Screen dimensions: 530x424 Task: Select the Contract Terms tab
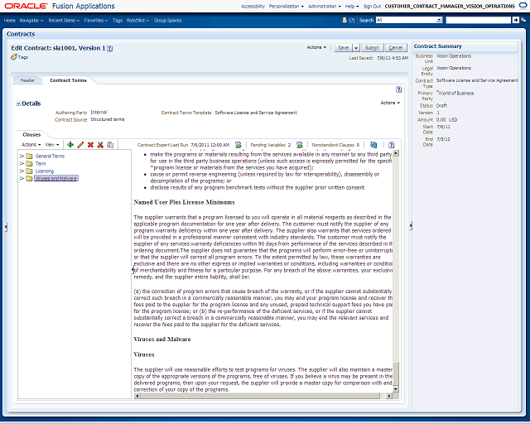pyautogui.click(x=68, y=80)
